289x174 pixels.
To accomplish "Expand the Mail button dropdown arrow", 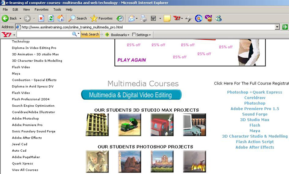I will click(x=137, y=19).
